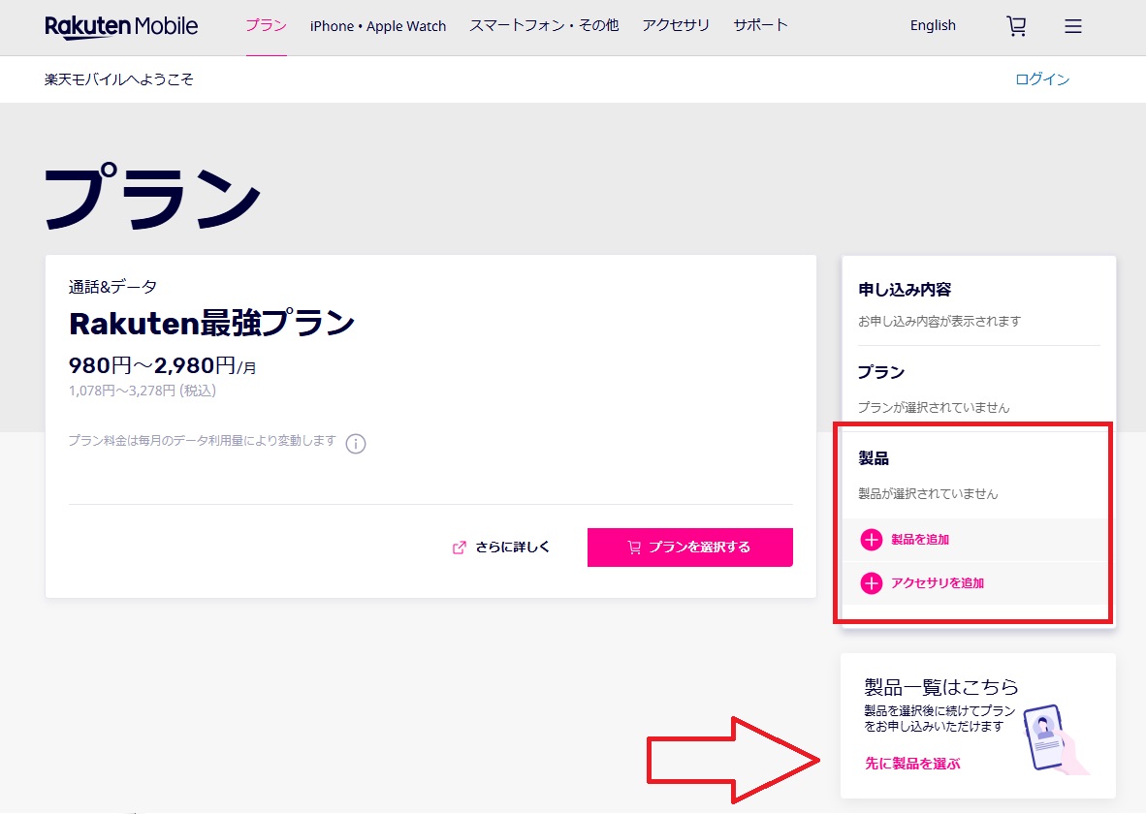Screen dimensions: 1146x814
Task: Click the 通話&データ label
Action: [x=112, y=287]
